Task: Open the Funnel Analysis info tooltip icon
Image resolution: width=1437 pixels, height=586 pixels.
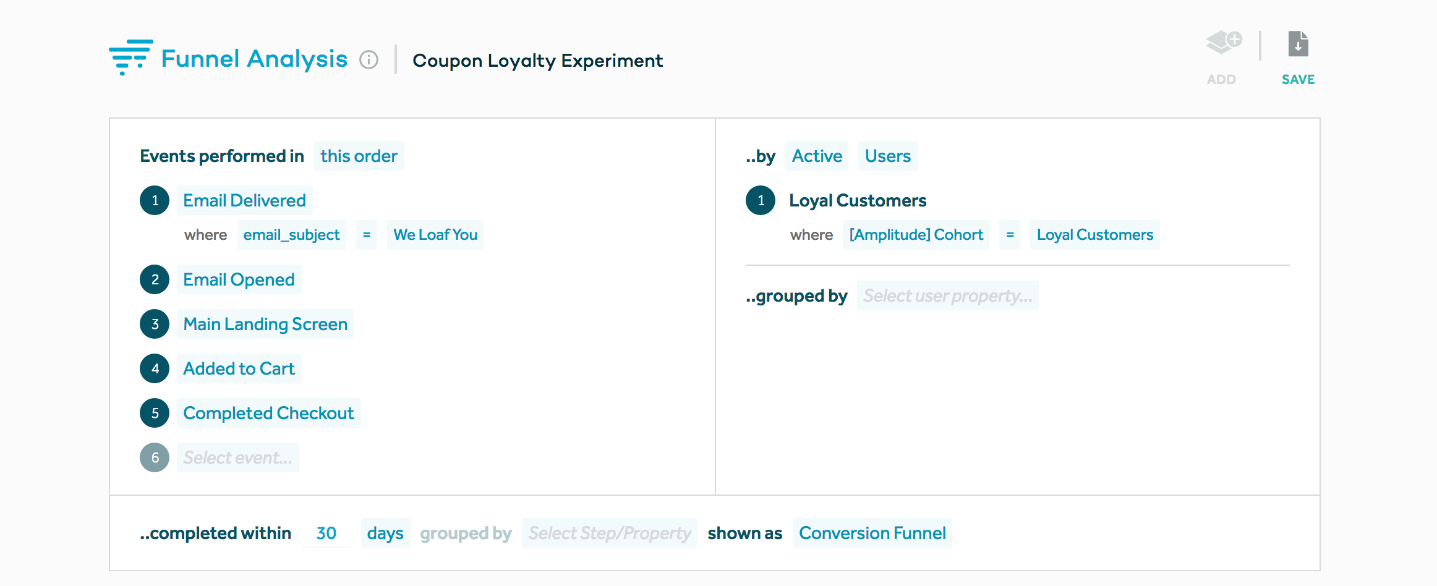Action: pyautogui.click(x=369, y=60)
